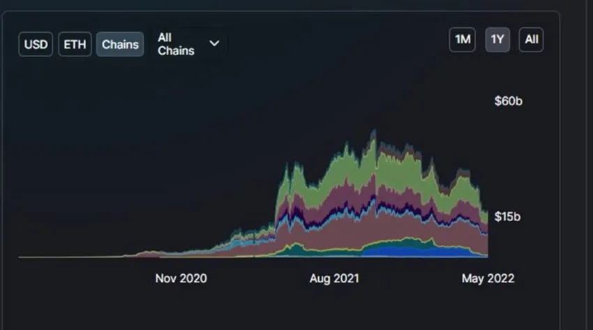
Task: Click the chevron arrow beside All Chains
Action: (x=214, y=43)
